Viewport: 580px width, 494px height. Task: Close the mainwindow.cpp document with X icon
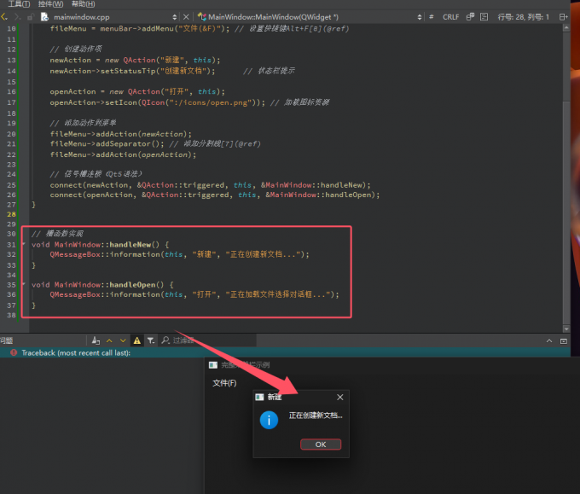pyautogui.click(x=187, y=16)
